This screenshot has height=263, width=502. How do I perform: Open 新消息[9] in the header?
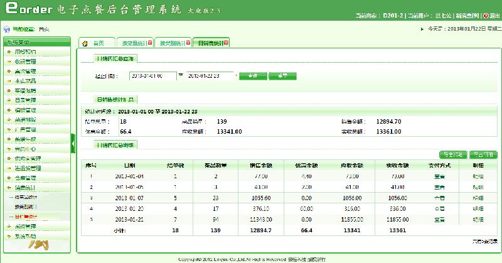coord(467,15)
